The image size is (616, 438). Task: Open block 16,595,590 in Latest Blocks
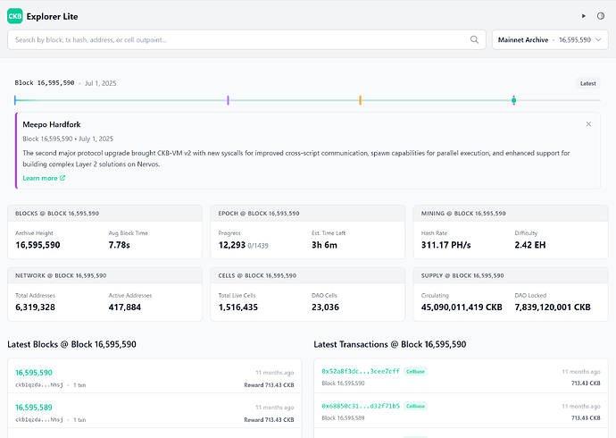(x=34, y=373)
